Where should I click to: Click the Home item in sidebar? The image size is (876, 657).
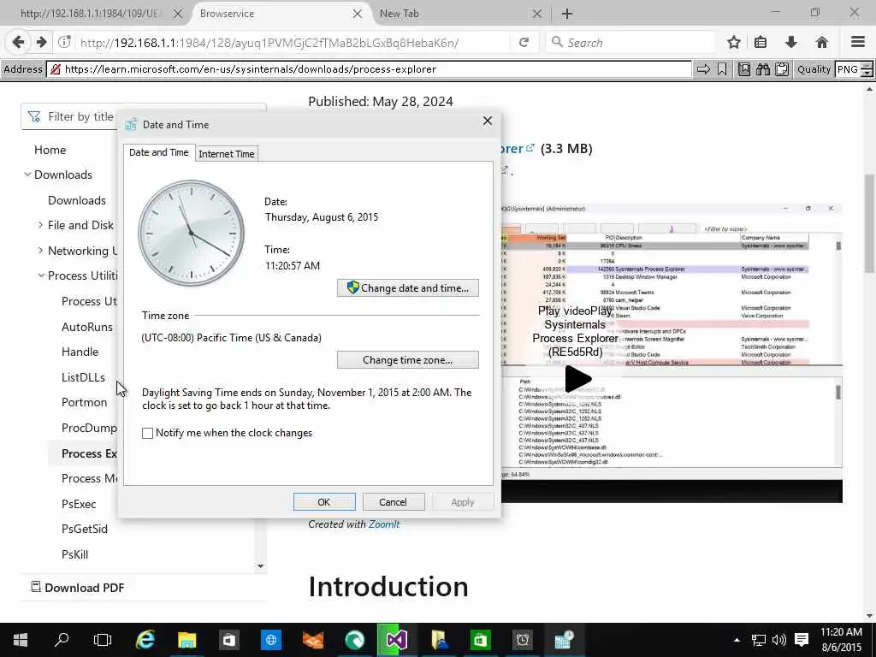coord(50,150)
